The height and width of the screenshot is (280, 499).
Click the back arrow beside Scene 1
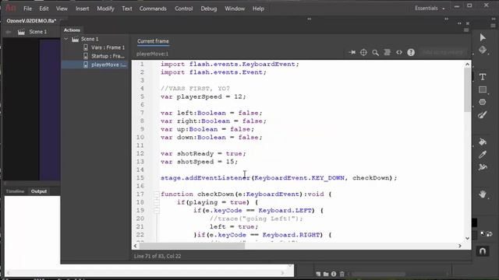[x=9, y=32]
